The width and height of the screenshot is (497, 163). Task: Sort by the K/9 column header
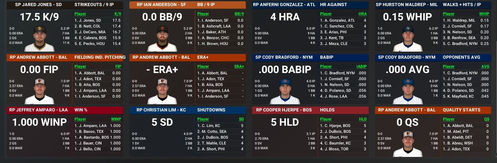coord(117,14)
